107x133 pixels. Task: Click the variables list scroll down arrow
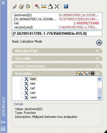99,97
